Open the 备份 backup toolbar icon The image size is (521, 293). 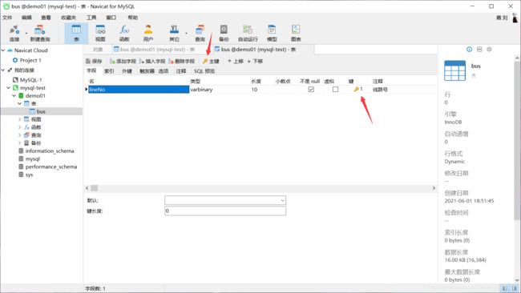pyautogui.click(x=224, y=33)
